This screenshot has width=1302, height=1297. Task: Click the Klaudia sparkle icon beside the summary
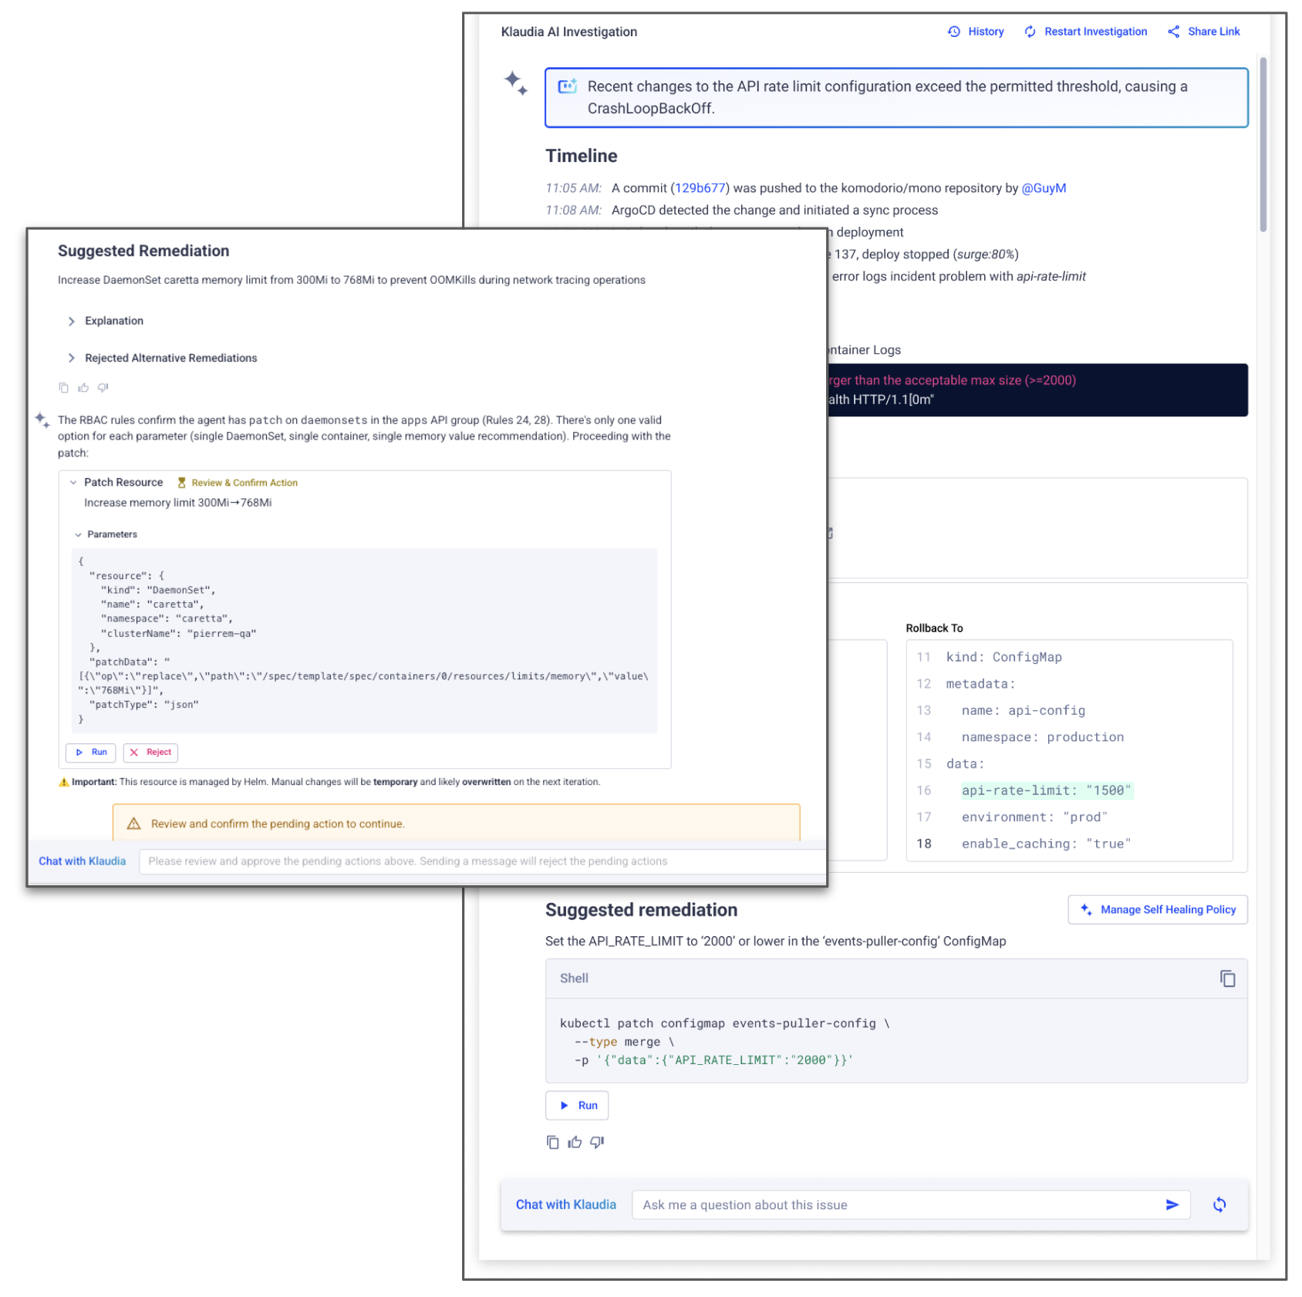point(516,83)
